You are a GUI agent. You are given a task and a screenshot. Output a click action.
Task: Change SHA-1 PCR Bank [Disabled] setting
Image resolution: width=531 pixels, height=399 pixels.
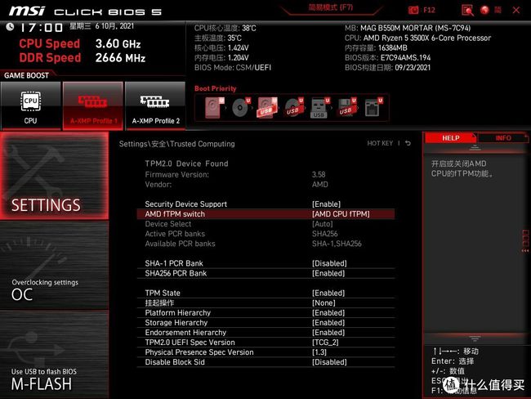coord(265,263)
